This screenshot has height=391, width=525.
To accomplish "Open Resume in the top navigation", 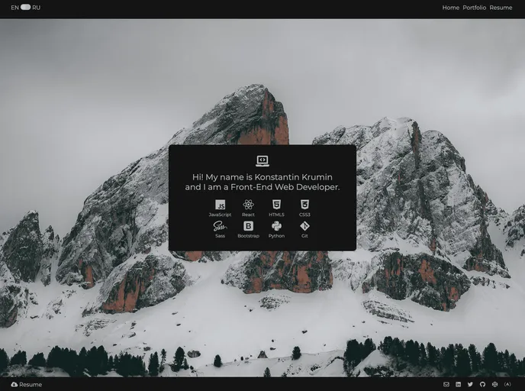I will (501, 8).
